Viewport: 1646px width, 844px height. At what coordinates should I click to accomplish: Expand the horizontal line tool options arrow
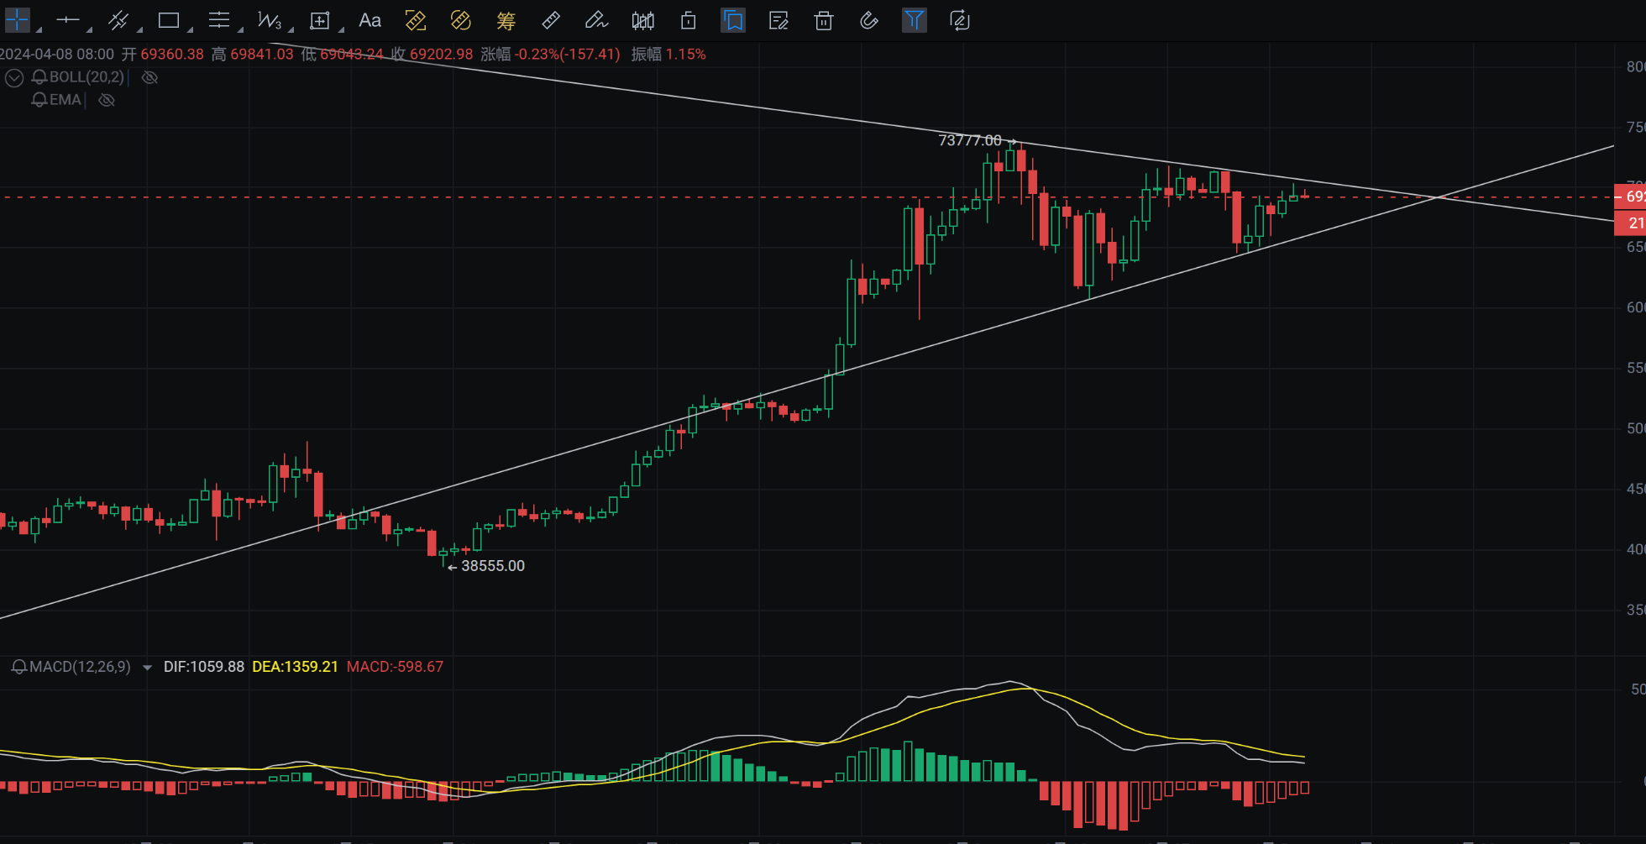pos(89,30)
